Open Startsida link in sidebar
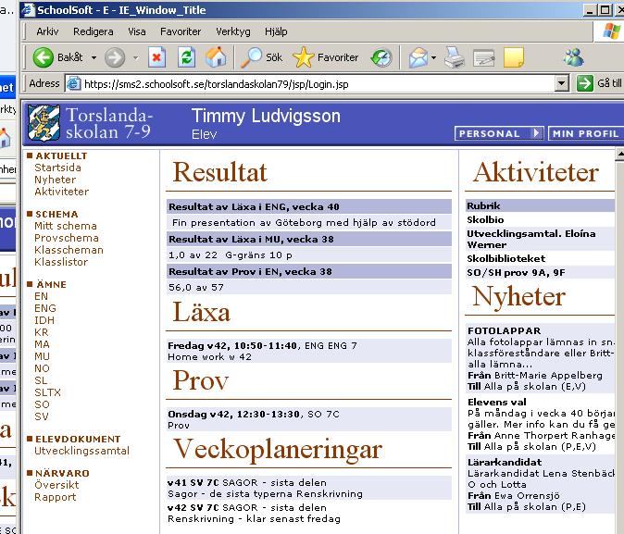 pos(57,168)
